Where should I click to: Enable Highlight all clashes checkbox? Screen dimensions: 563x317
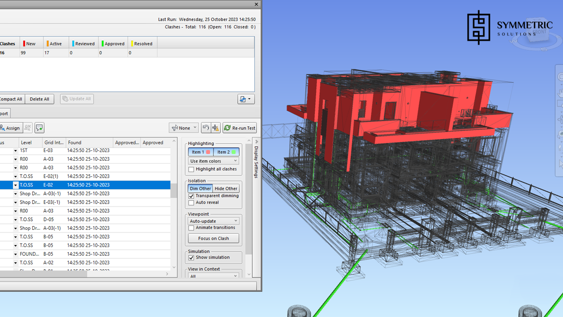pyautogui.click(x=191, y=169)
